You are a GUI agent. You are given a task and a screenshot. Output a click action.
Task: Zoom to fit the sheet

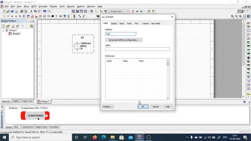click(x=244, y=16)
